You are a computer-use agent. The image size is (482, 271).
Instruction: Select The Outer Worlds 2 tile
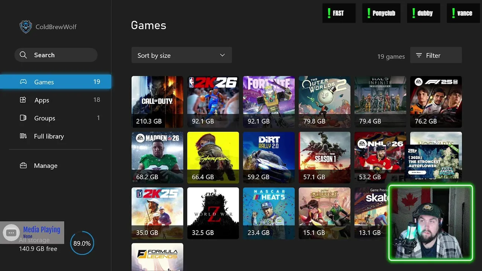[x=325, y=102]
